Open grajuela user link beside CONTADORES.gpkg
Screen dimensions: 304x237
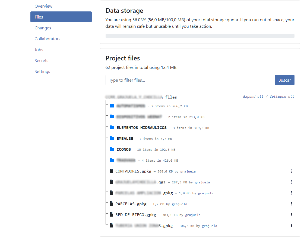point(188,171)
